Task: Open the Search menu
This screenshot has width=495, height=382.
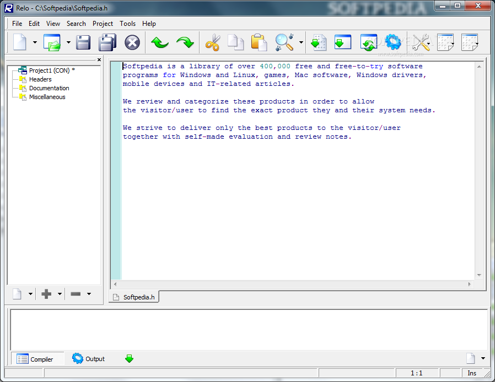Action: coord(76,24)
